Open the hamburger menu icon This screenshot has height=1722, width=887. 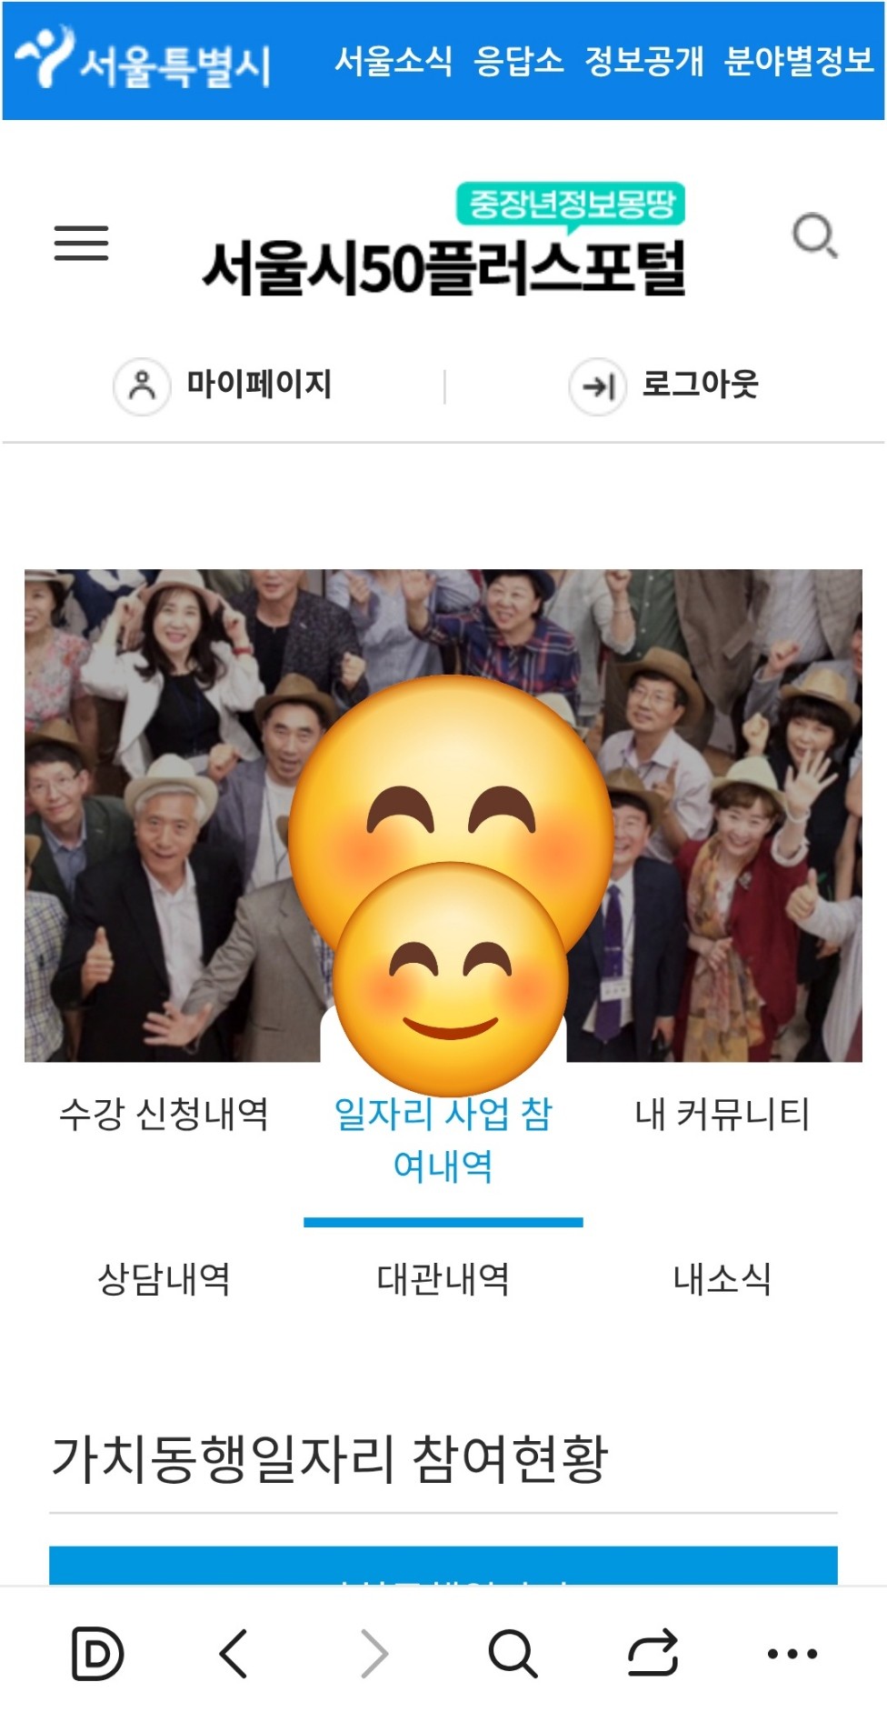click(81, 243)
